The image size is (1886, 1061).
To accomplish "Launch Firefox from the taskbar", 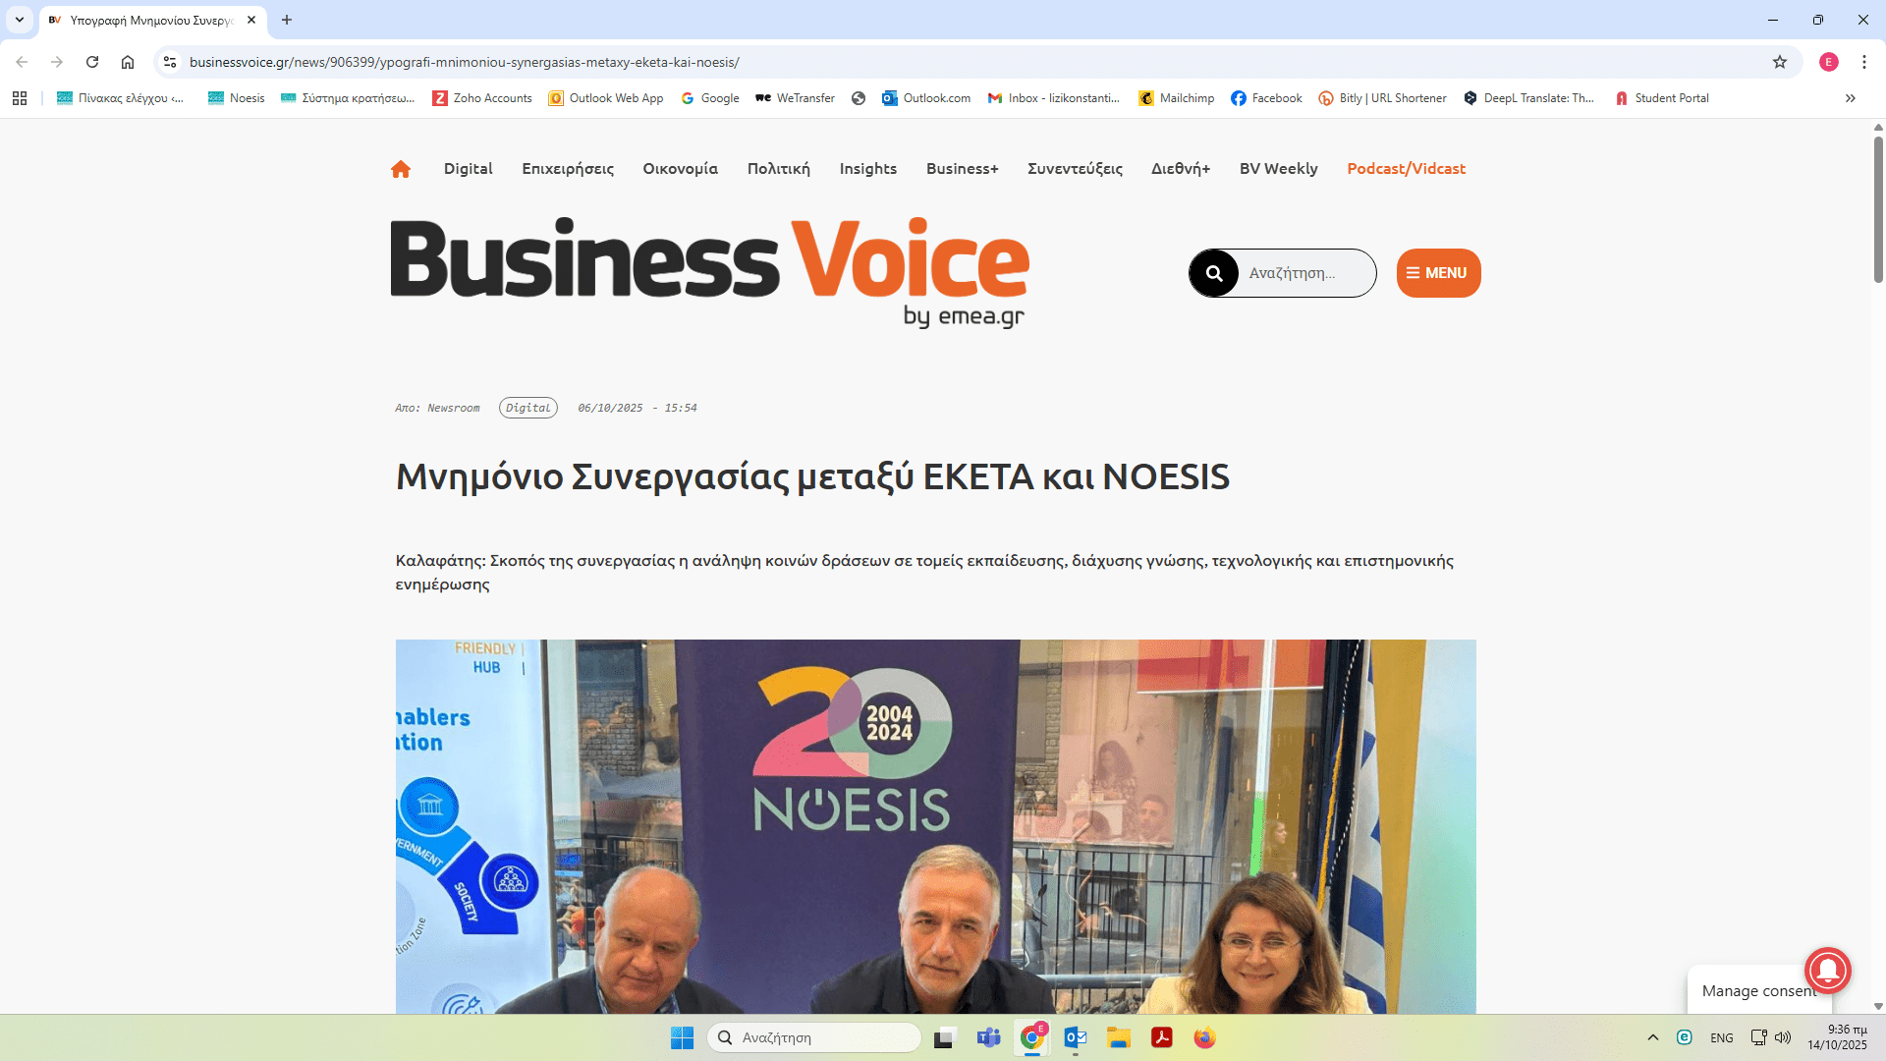I will [1204, 1037].
